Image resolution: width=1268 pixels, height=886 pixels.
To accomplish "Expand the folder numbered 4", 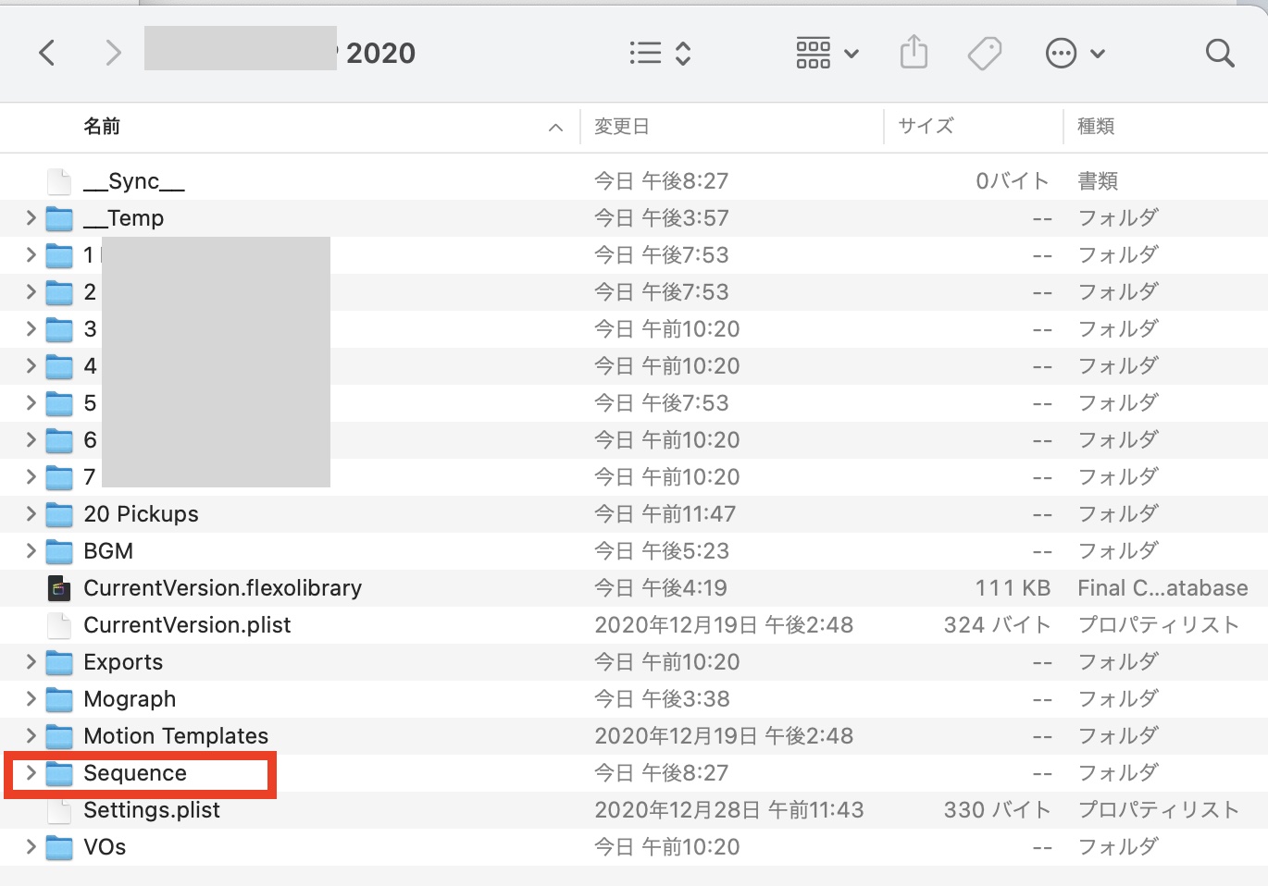I will [x=31, y=366].
